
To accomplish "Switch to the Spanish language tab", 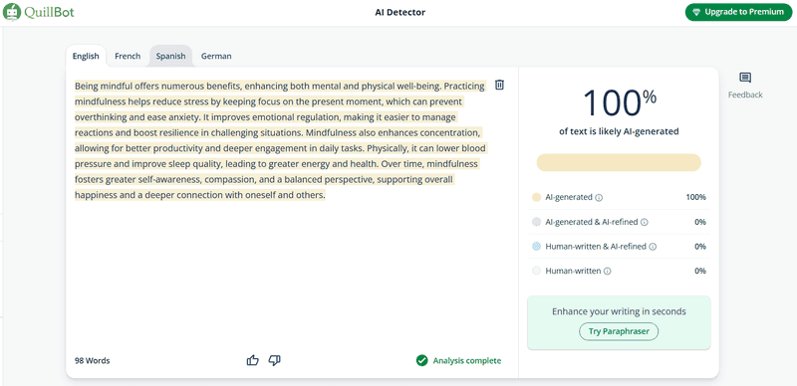I will [x=170, y=56].
